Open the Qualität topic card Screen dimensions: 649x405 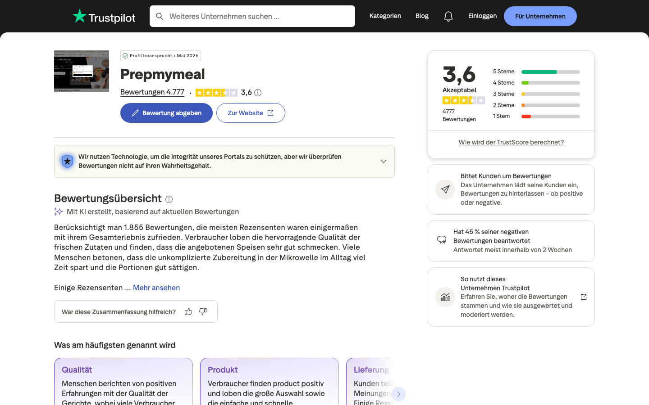coord(123,382)
